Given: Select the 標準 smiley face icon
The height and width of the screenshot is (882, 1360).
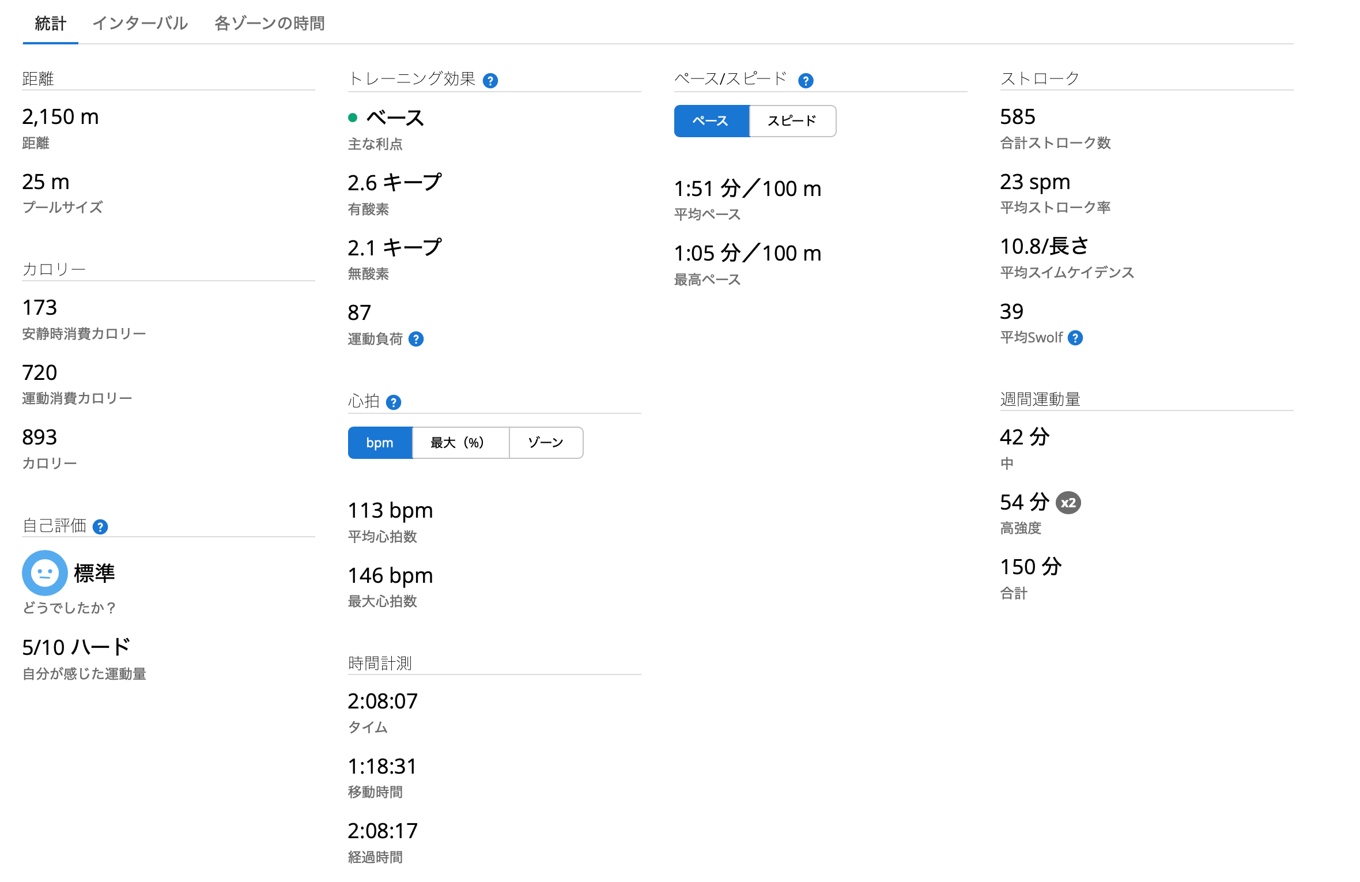Looking at the screenshot, I should click(x=44, y=573).
